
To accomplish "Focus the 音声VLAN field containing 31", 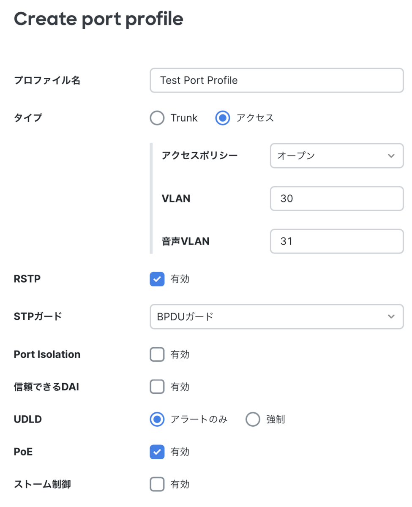I will tap(336, 241).
